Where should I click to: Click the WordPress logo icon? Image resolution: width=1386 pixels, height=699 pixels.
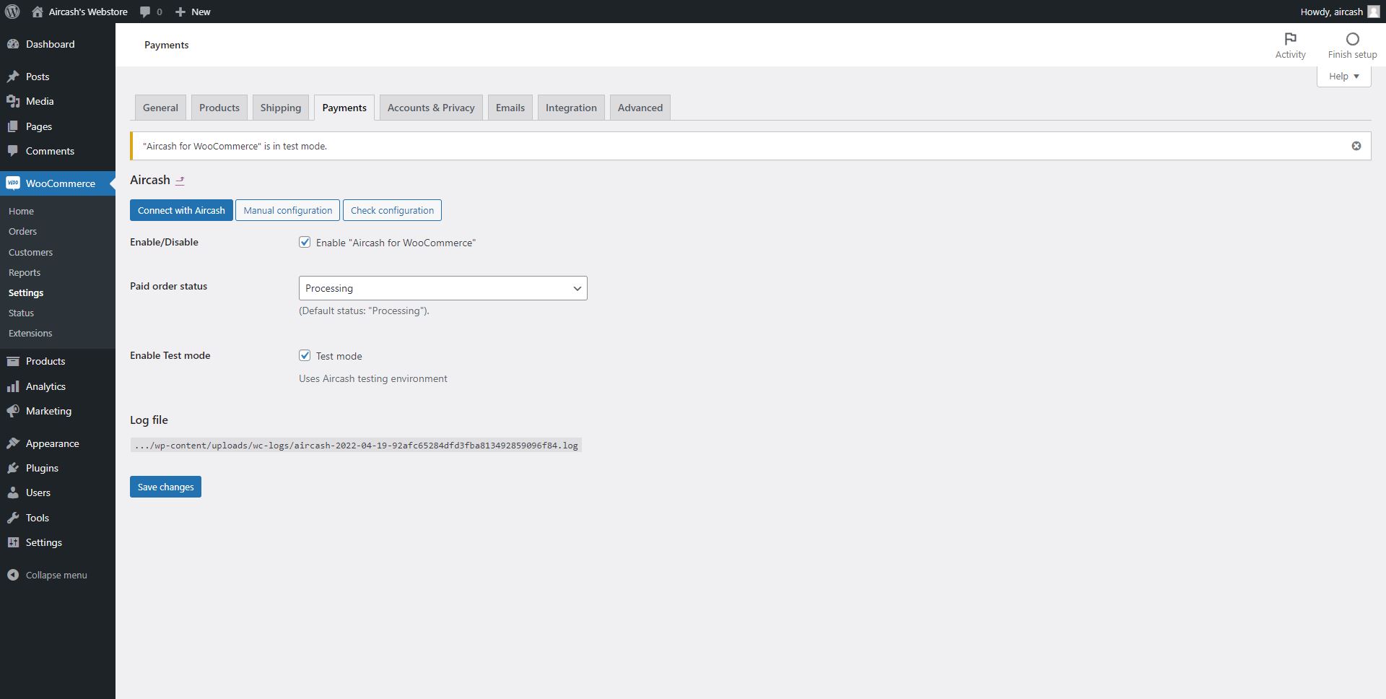(x=12, y=12)
